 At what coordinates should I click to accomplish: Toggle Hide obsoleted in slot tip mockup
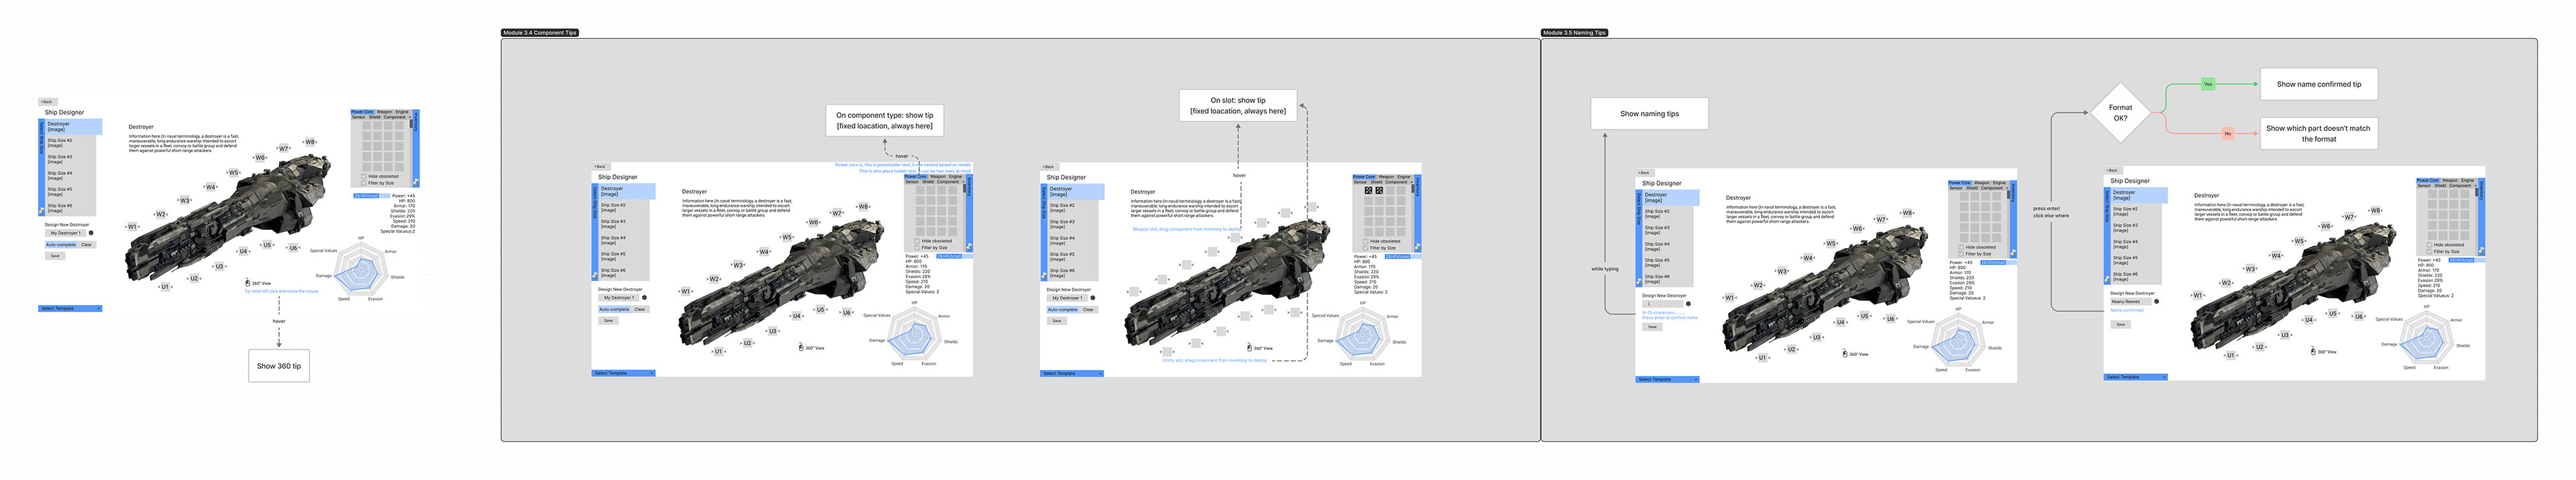point(1366,241)
